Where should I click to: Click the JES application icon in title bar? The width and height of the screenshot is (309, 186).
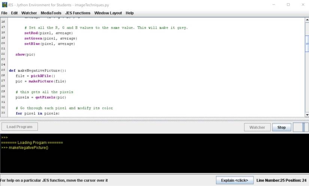coord(4,5)
